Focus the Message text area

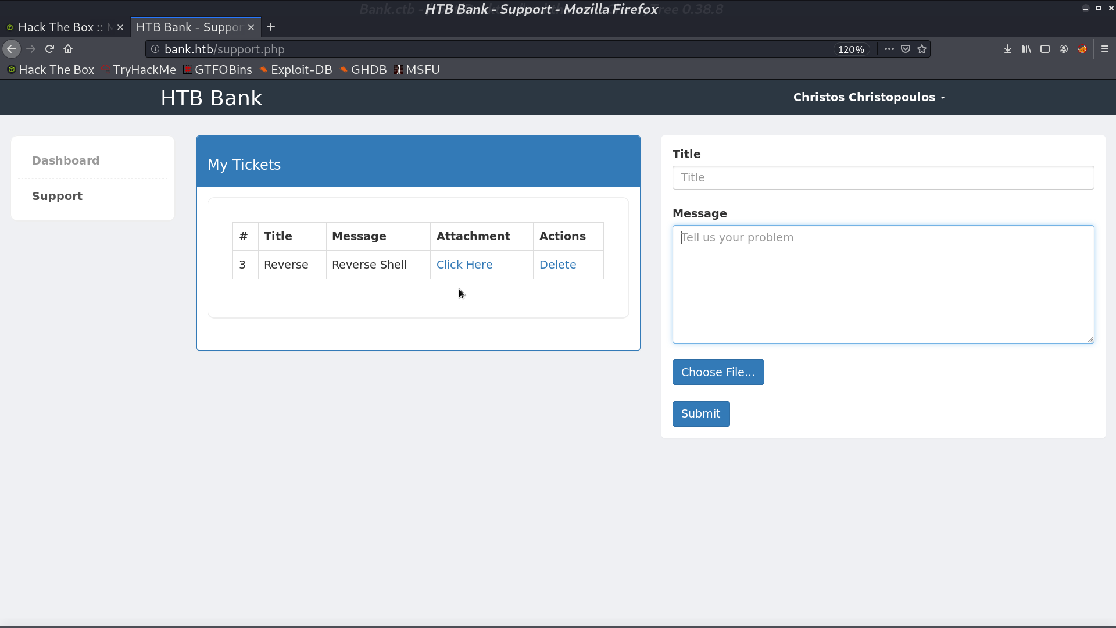pyautogui.click(x=883, y=284)
